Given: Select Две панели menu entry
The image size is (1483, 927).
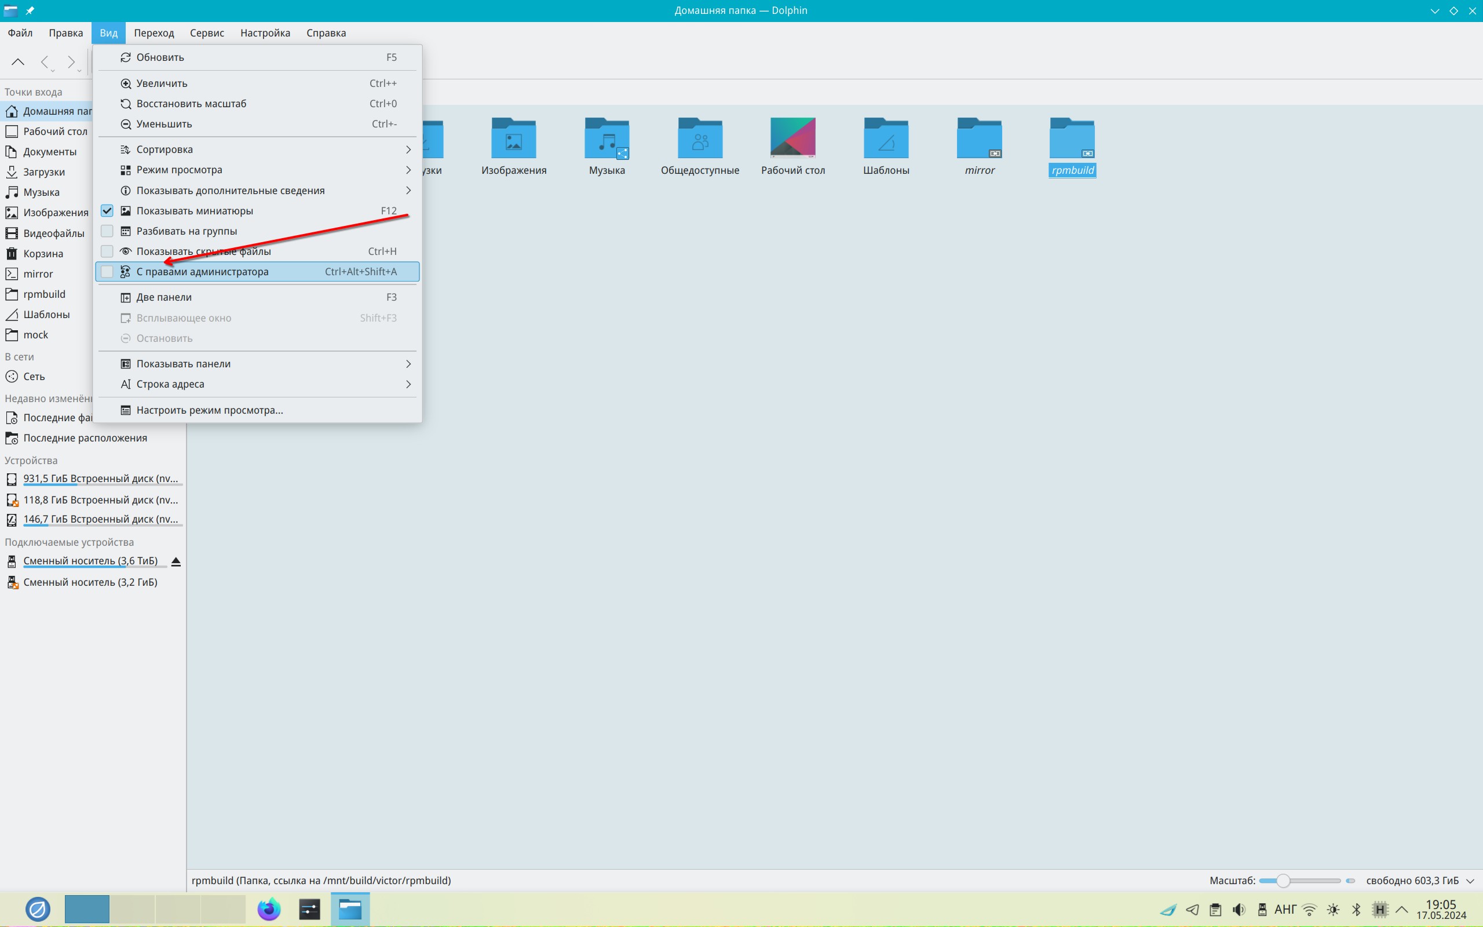Looking at the screenshot, I should click(x=165, y=297).
